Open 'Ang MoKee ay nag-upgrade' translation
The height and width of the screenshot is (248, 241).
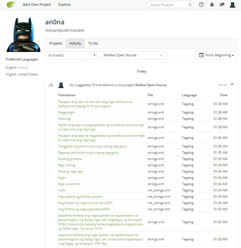click(84, 209)
